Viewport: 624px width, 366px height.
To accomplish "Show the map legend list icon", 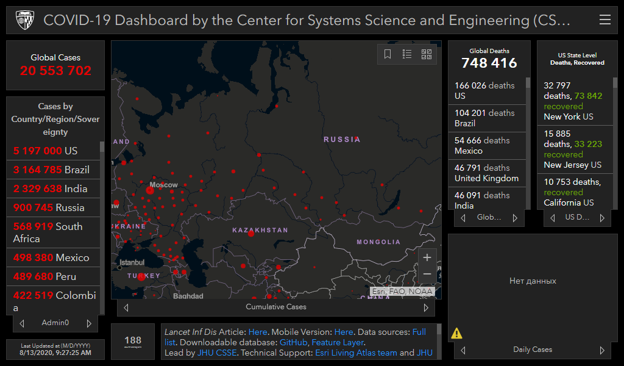I will (407, 54).
